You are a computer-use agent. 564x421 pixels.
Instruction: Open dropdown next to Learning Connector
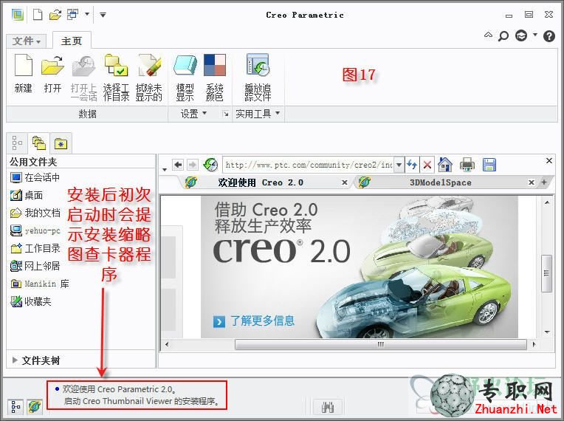pos(535,35)
